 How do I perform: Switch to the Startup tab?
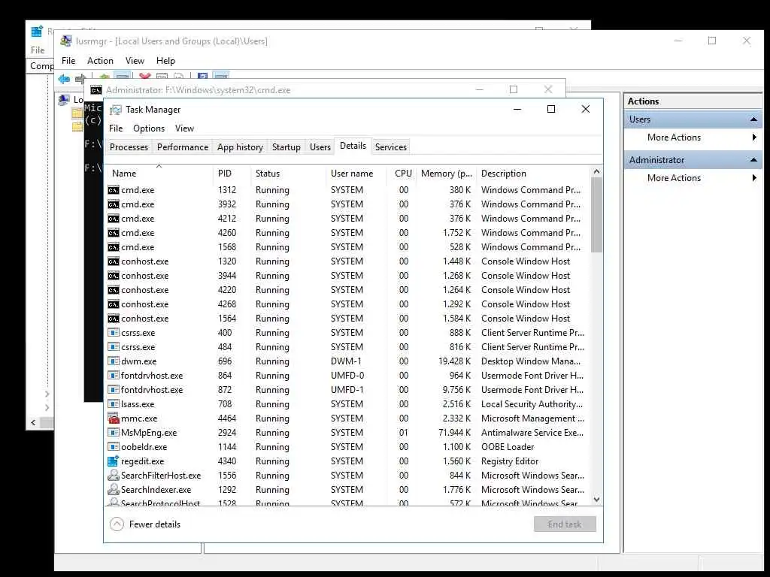coord(286,147)
